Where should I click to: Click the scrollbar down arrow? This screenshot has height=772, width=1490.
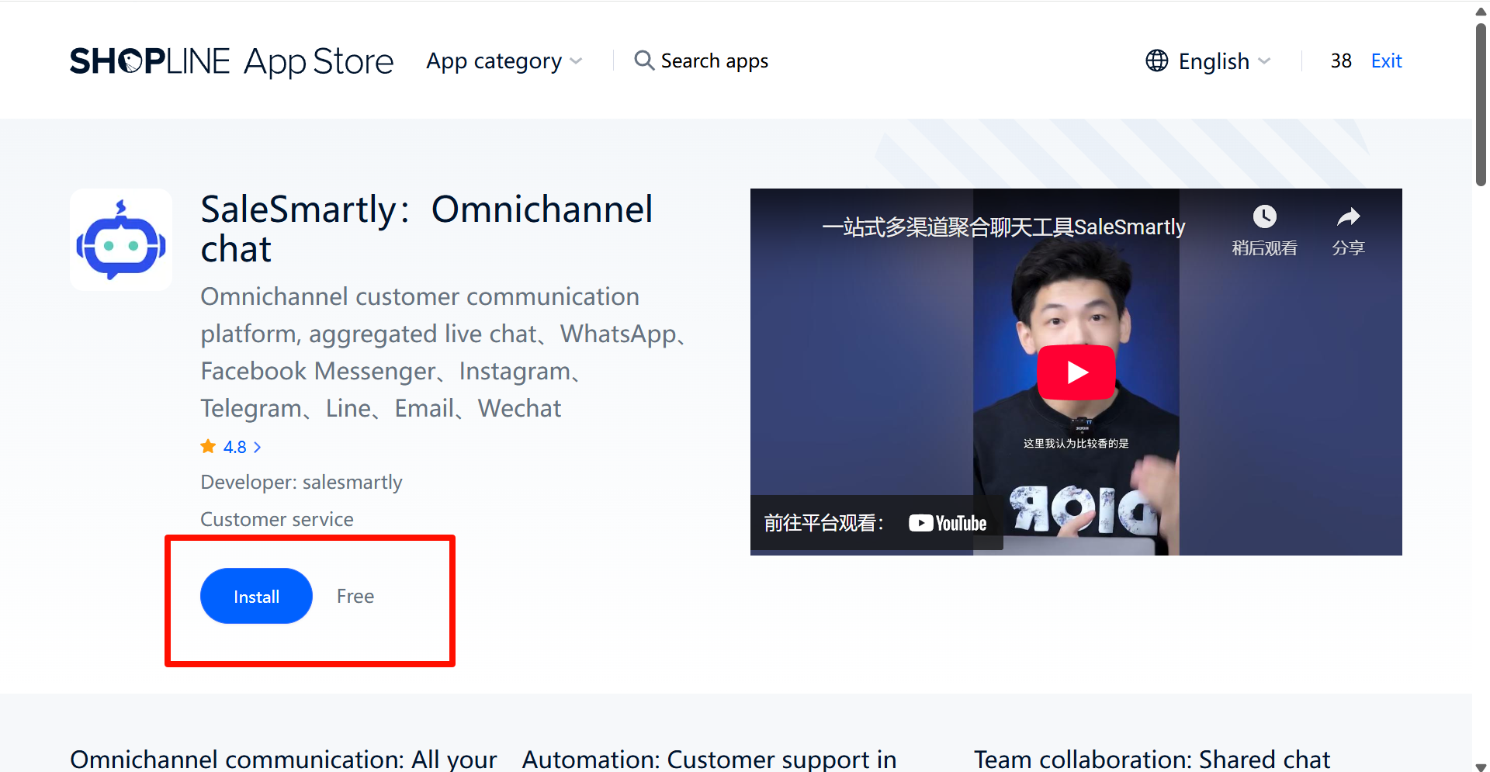(x=1481, y=766)
